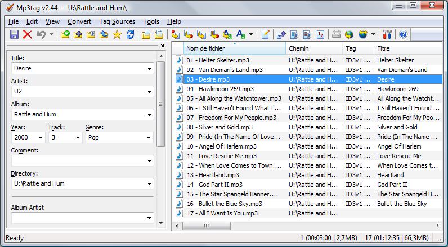Open the Edit menu
Screen dimensions: 448x247
tap(32, 21)
